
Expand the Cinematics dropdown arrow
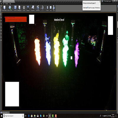click(40, 8)
